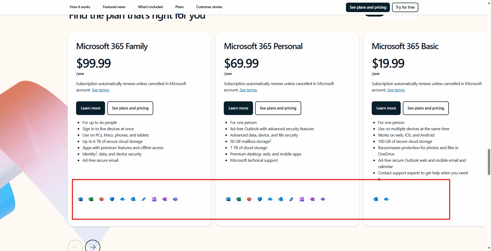The image size is (491, 251).
Task: Click OneDrive icon under Personal plan
Action: [x=270, y=199]
